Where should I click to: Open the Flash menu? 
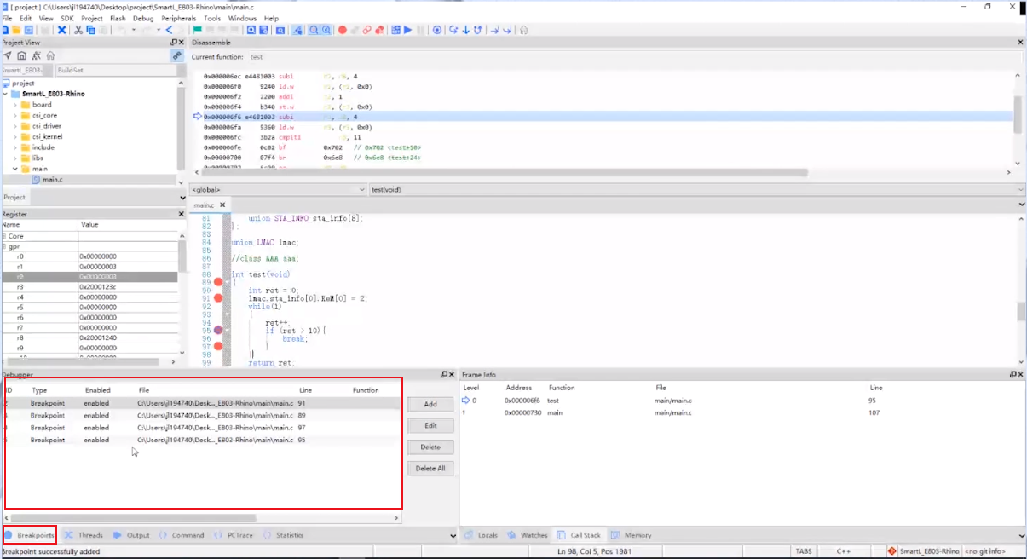click(118, 18)
